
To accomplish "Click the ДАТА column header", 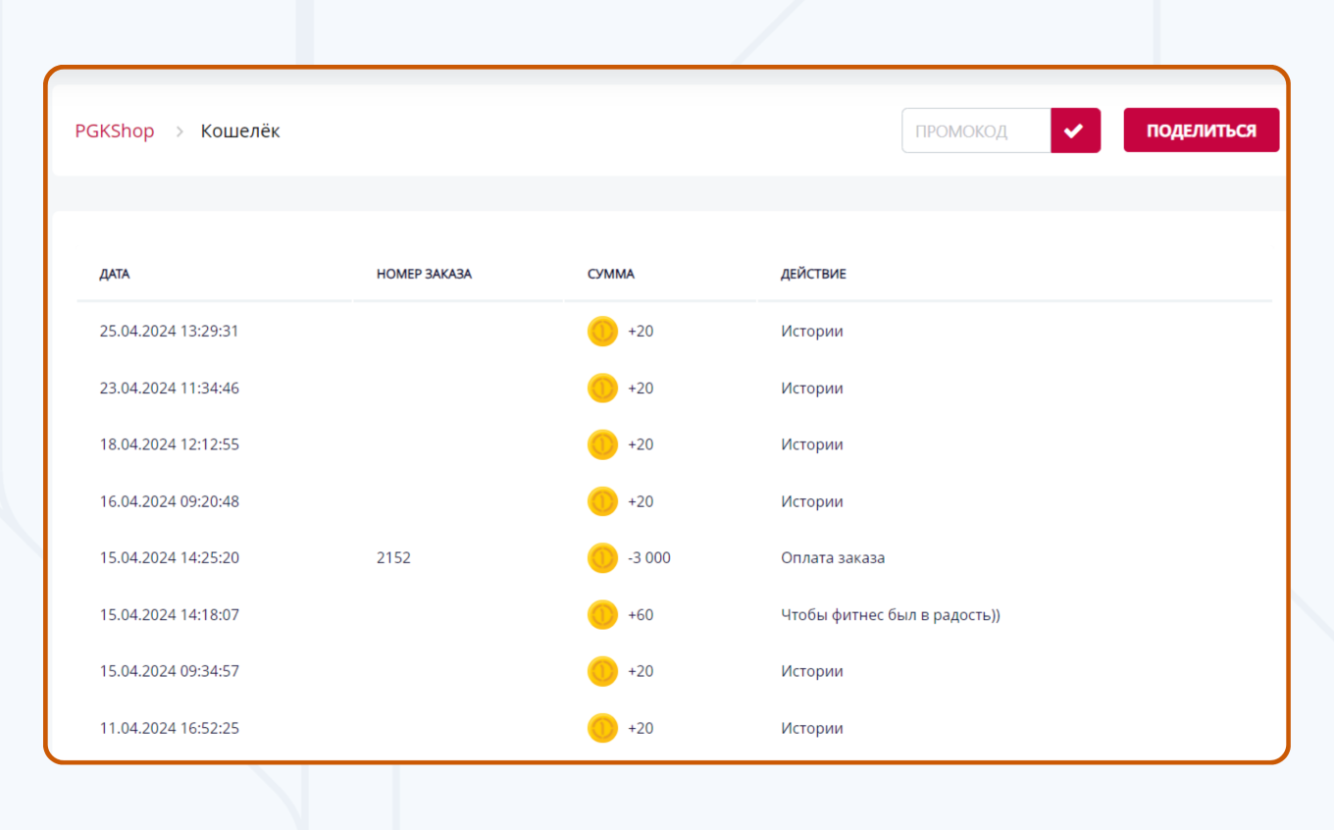I will point(115,274).
